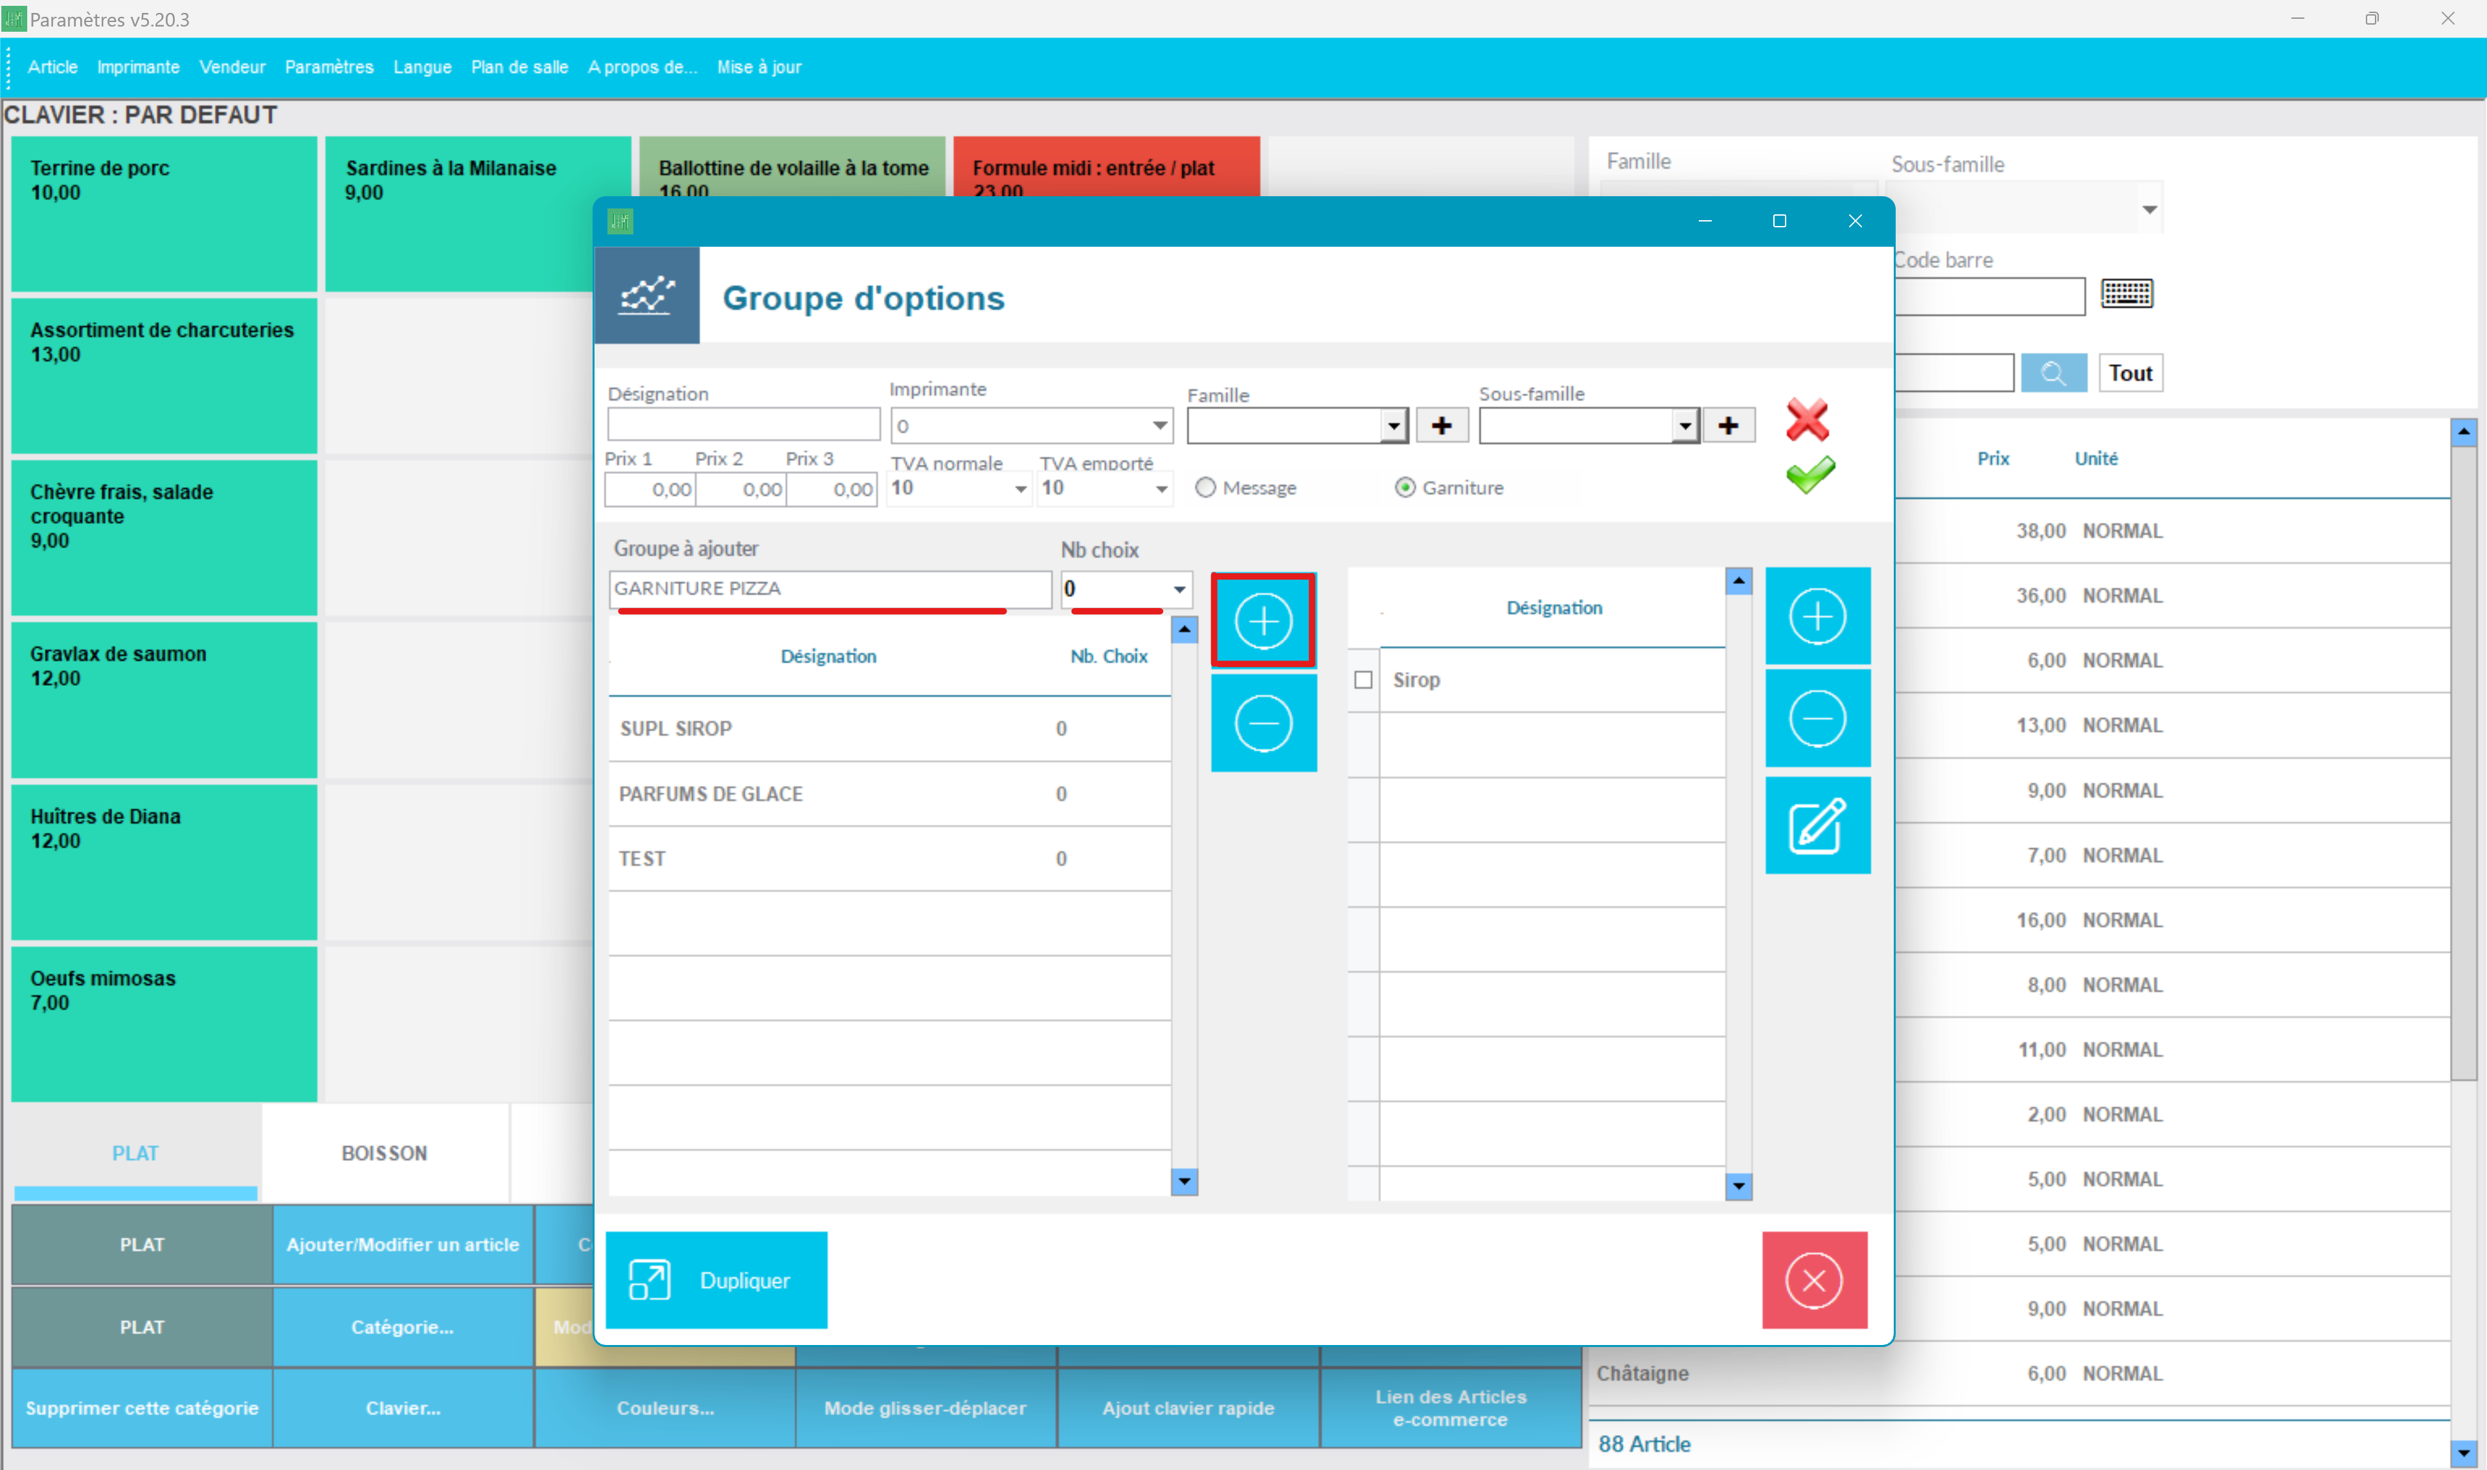Cancel with the red X icon
This screenshot has height=1470, width=2487.
pyautogui.click(x=1808, y=420)
